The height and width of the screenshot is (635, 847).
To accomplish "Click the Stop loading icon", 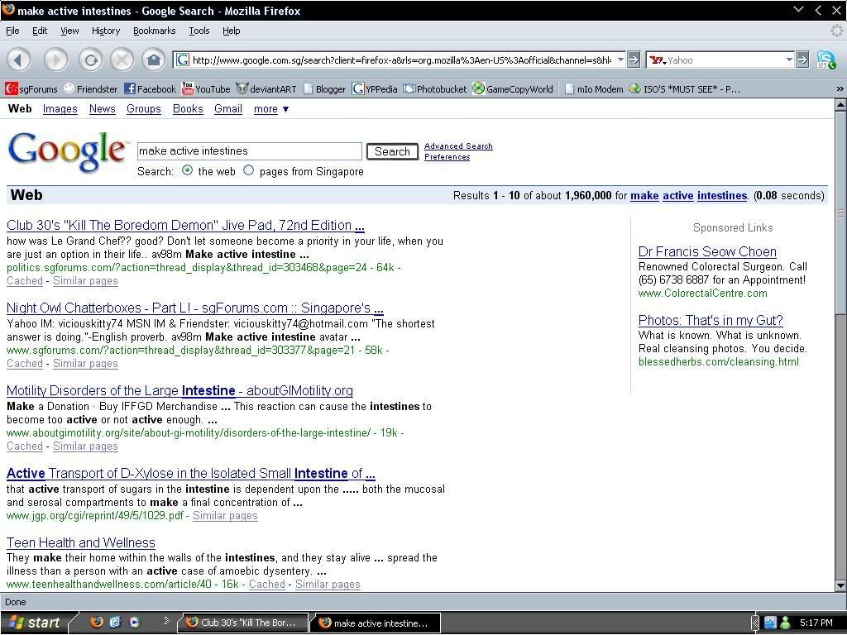I will (x=122, y=60).
